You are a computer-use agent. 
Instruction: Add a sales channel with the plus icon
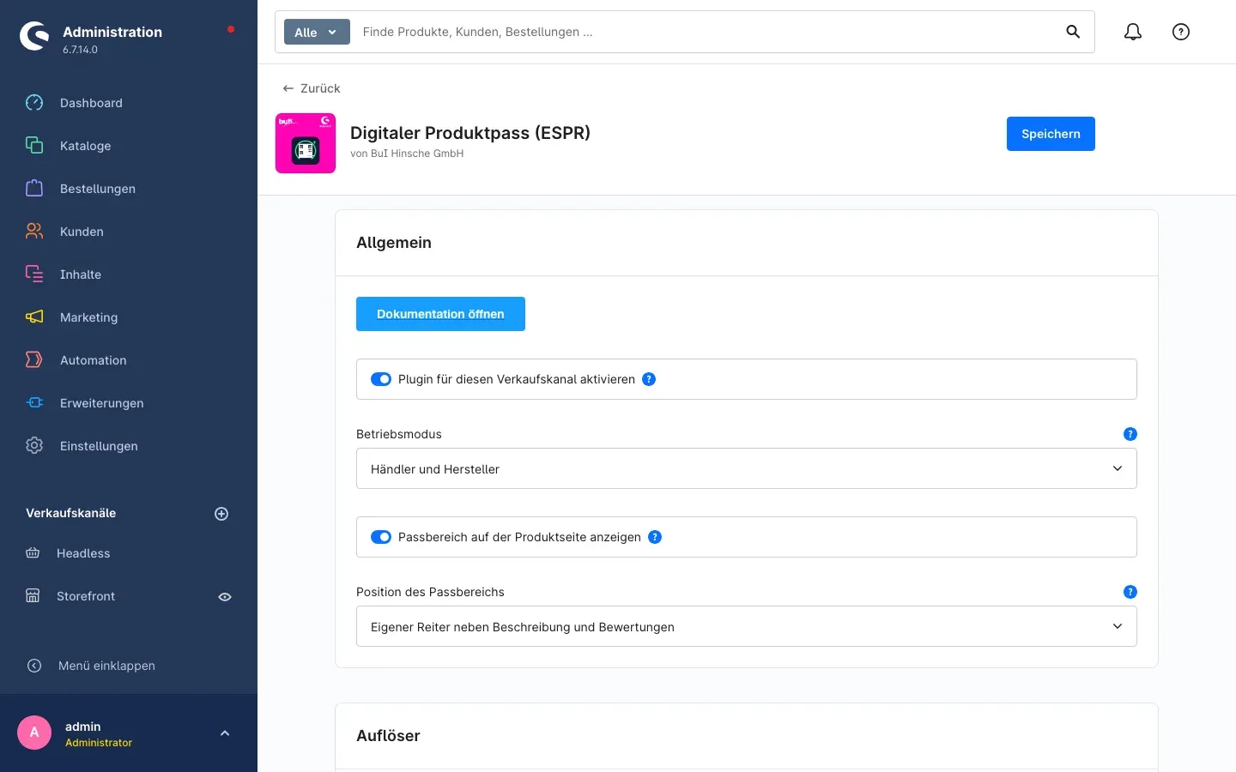221,514
